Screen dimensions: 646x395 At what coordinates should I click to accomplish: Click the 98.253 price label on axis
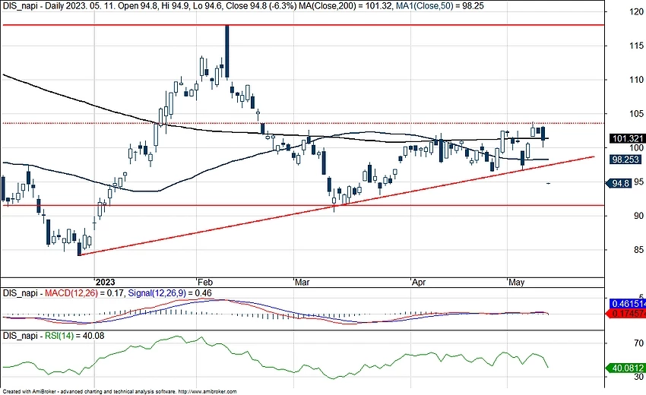(625, 160)
